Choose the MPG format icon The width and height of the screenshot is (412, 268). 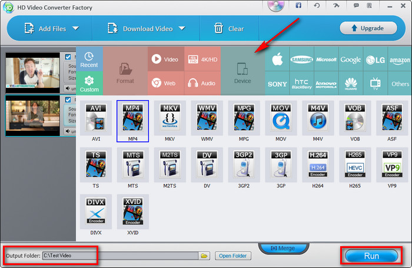pyautogui.click(x=244, y=118)
